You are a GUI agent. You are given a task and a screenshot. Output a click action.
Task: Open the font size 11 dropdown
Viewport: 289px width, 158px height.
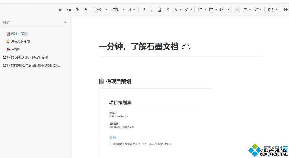131,10
